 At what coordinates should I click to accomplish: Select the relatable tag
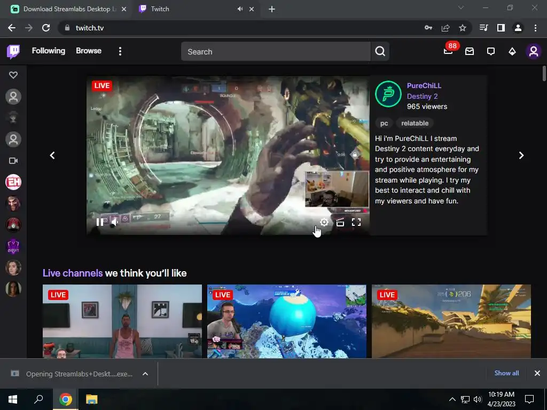pyautogui.click(x=415, y=123)
